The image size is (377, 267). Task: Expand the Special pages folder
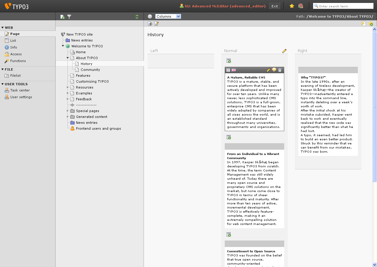coord(67,111)
